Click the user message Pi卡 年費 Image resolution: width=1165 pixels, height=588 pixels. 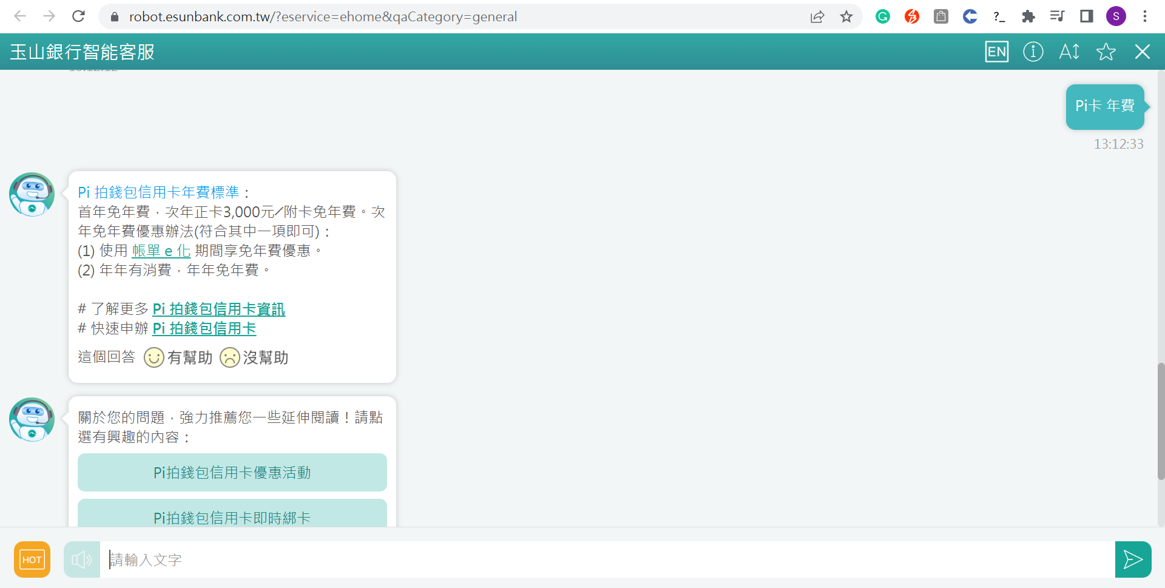coord(1105,106)
